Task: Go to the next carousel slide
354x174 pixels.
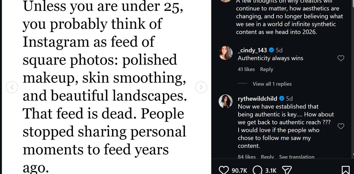Action: [201, 87]
